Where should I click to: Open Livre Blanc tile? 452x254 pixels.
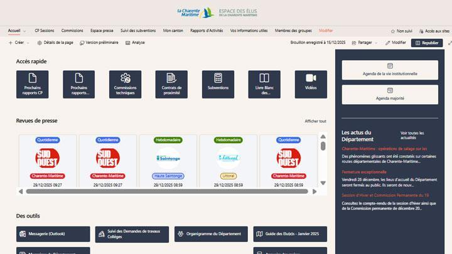(264, 85)
